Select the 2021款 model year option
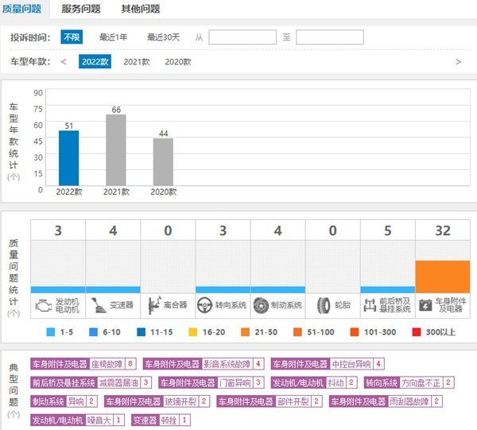 137,61
